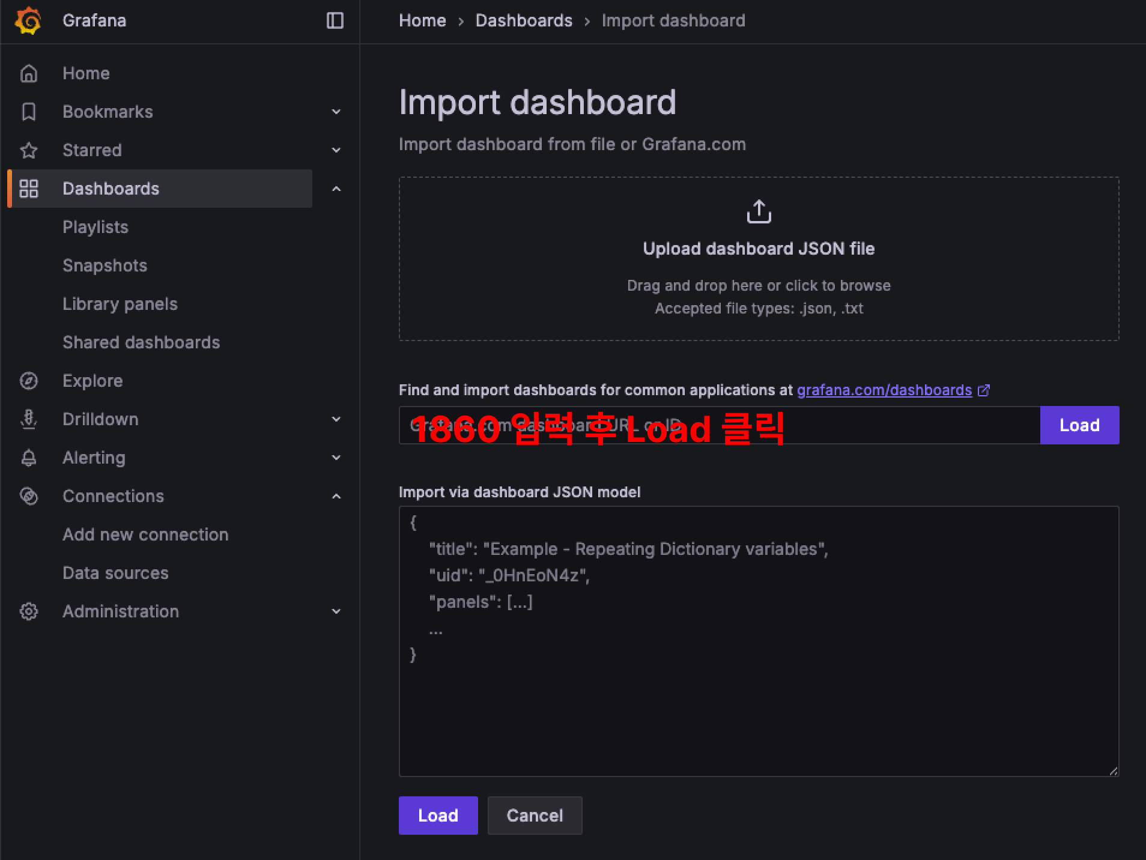The image size is (1146, 860).
Task: Click the Drilldown menu label
Action: click(100, 419)
